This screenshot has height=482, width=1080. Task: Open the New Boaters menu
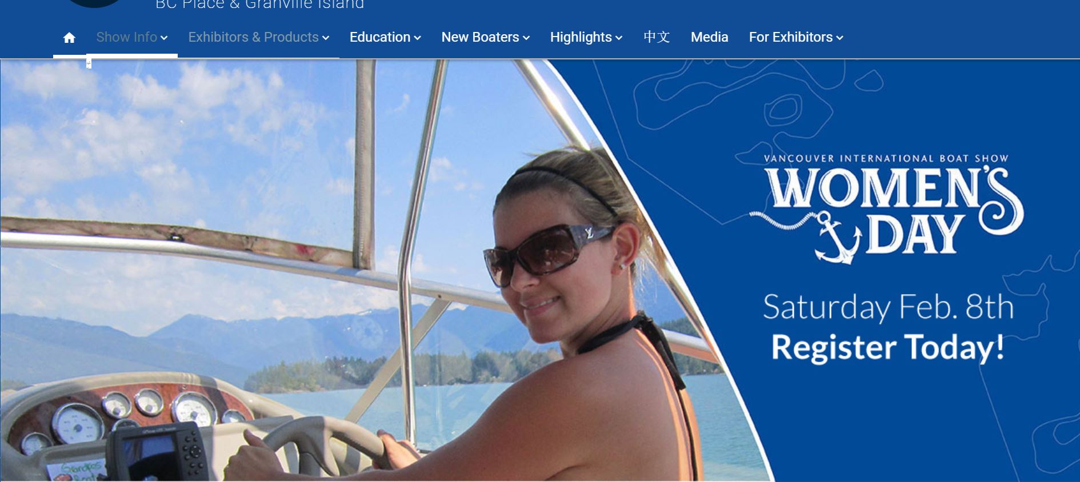point(486,37)
